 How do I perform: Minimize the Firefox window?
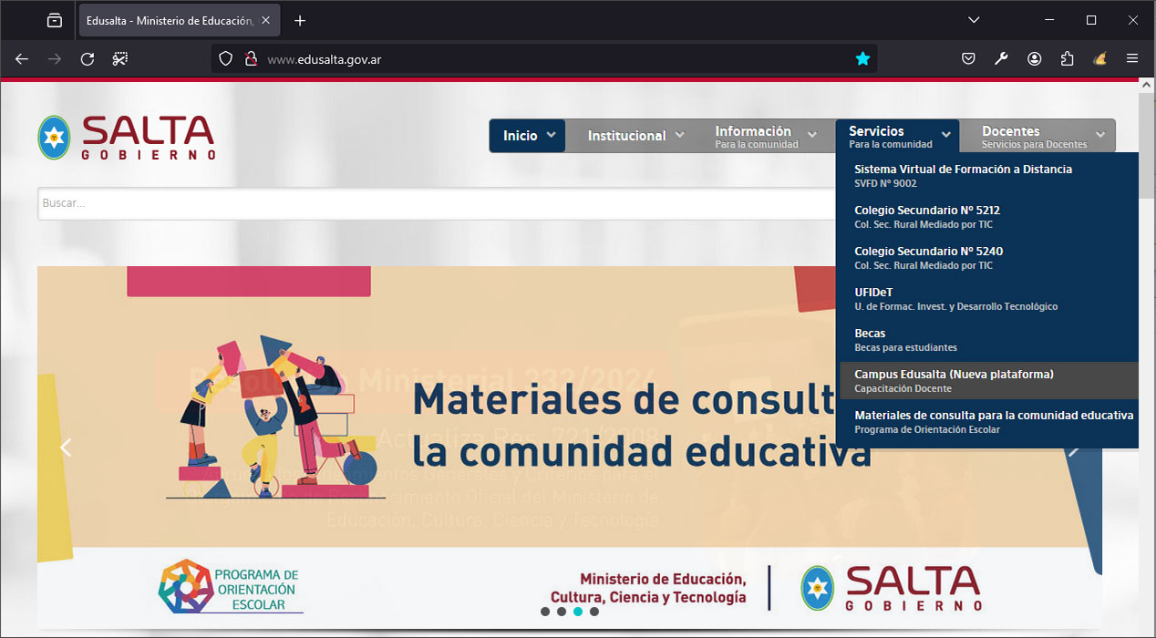pyautogui.click(x=1048, y=20)
